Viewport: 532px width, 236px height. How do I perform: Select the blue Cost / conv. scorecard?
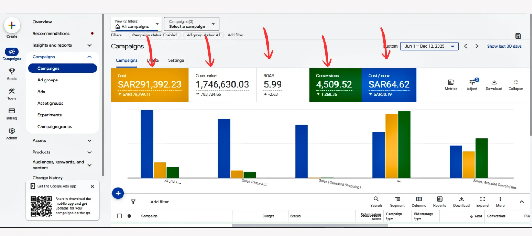389,85
